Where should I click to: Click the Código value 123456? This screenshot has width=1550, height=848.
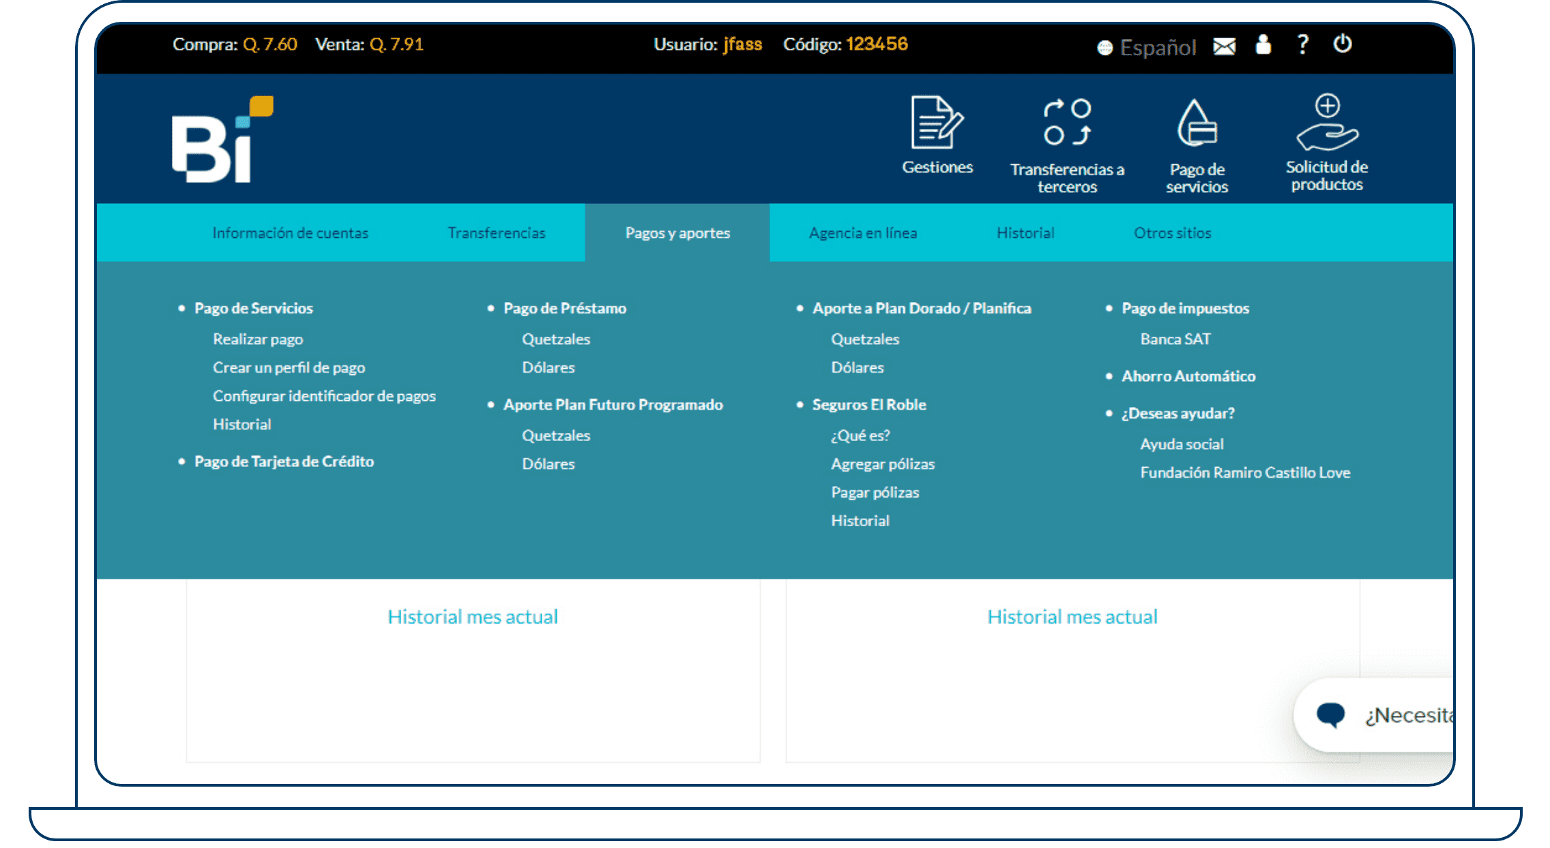pyautogui.click(x=877, y=45)
